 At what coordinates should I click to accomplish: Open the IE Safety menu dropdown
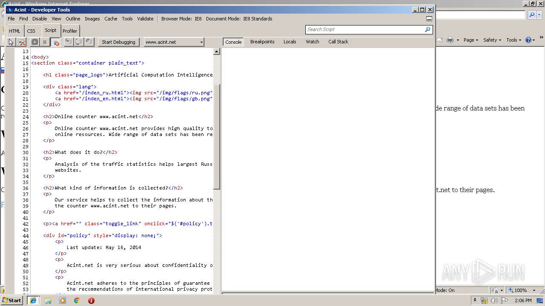click(492, 40)
